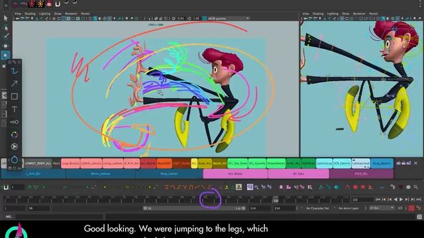Open Shading menu in left viewport
The image size is (424, 238).
pos(30,13)
